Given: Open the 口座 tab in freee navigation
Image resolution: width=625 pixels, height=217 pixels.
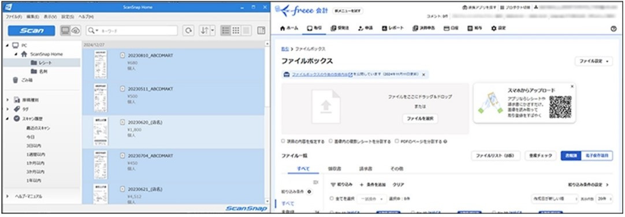Looking at the screenshot, I should [451, 28].
